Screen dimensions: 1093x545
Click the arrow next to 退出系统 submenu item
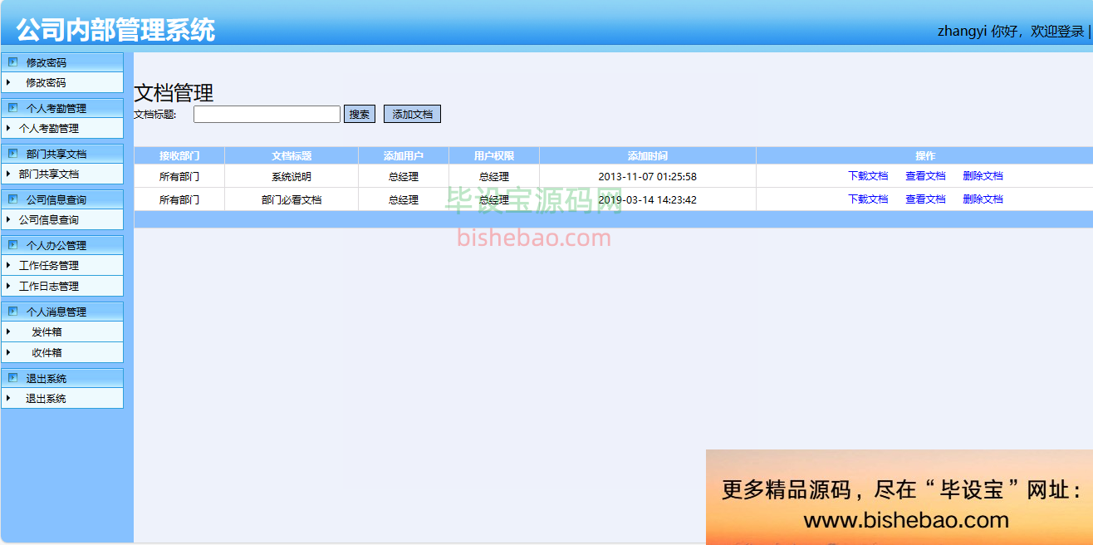tap(8, 398)
